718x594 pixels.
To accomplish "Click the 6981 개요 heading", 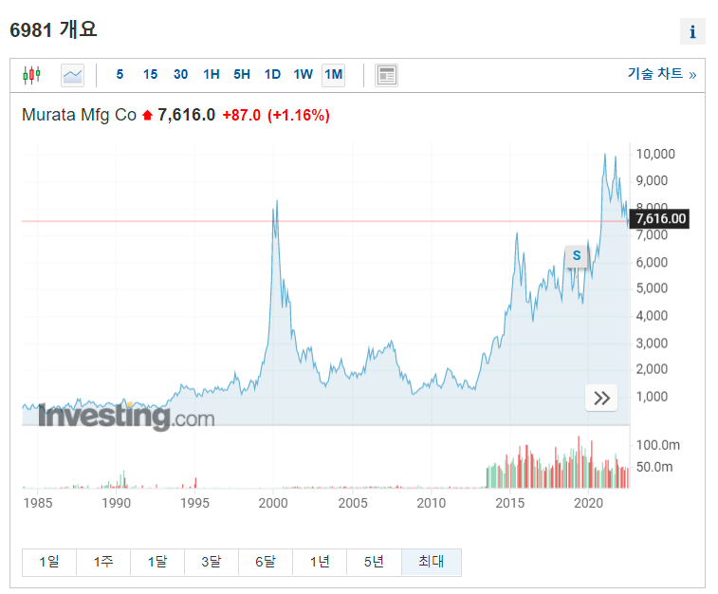I will [53, 30].
